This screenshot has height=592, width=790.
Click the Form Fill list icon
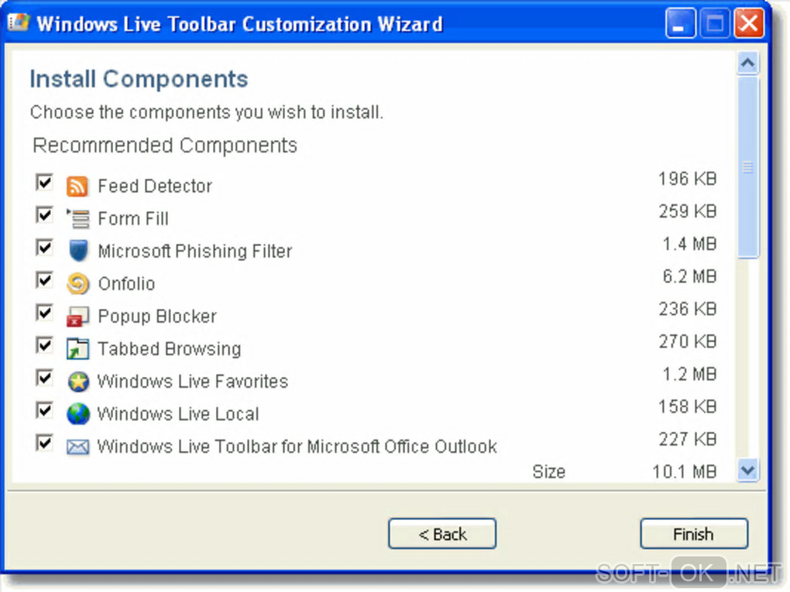pyautogui.click(x=77, y=219)
